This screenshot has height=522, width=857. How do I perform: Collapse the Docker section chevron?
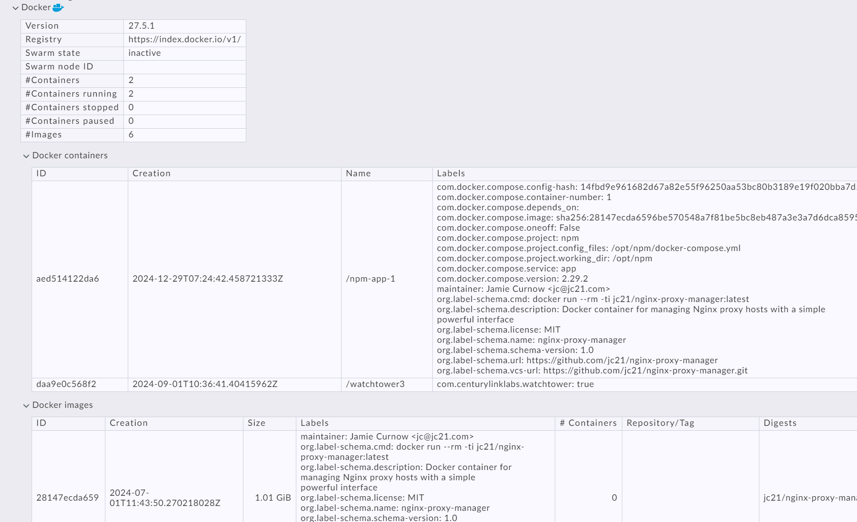(x=16, y=7)
